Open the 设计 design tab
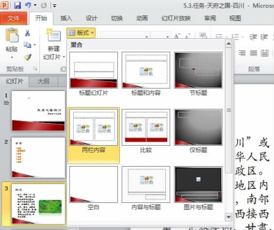The width and height of the screenshot is (274, 230). pos(91,18)
